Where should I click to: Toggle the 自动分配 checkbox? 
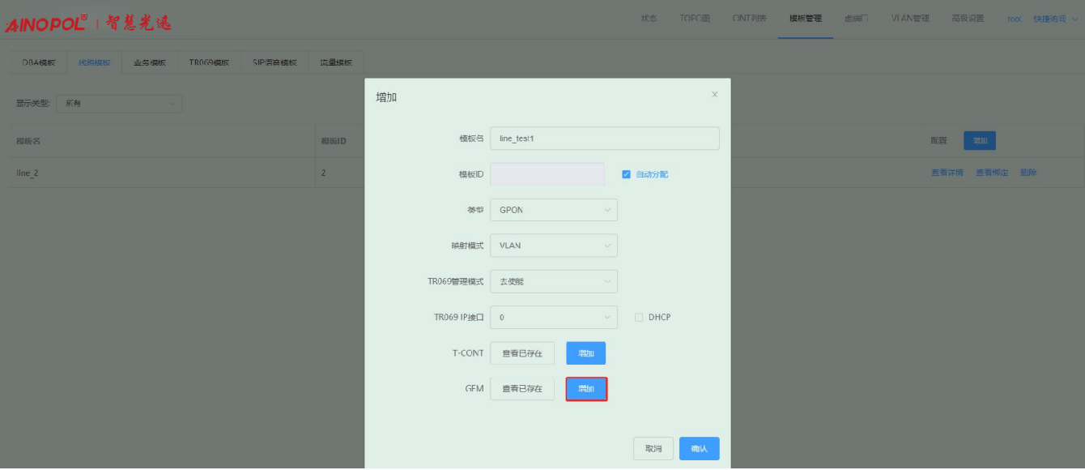(626, 174)
